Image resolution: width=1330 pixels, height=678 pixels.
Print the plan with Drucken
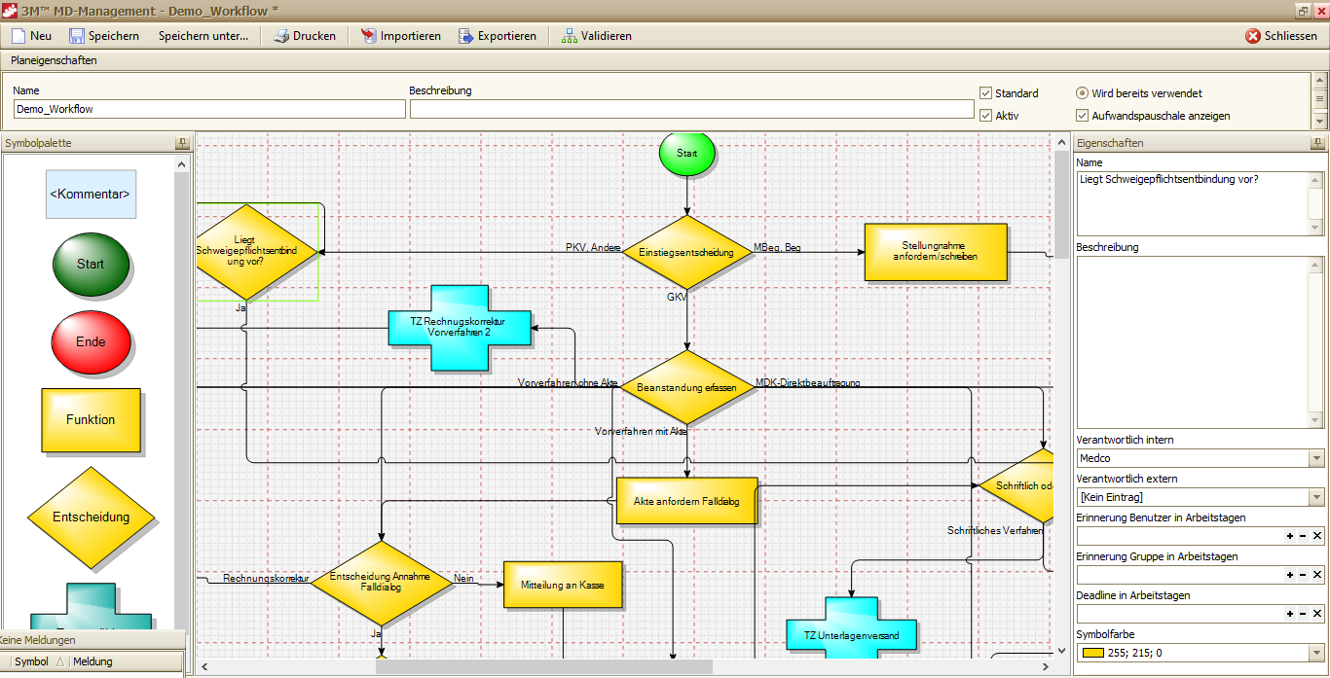pyautogui.click(x=305, y=36)
